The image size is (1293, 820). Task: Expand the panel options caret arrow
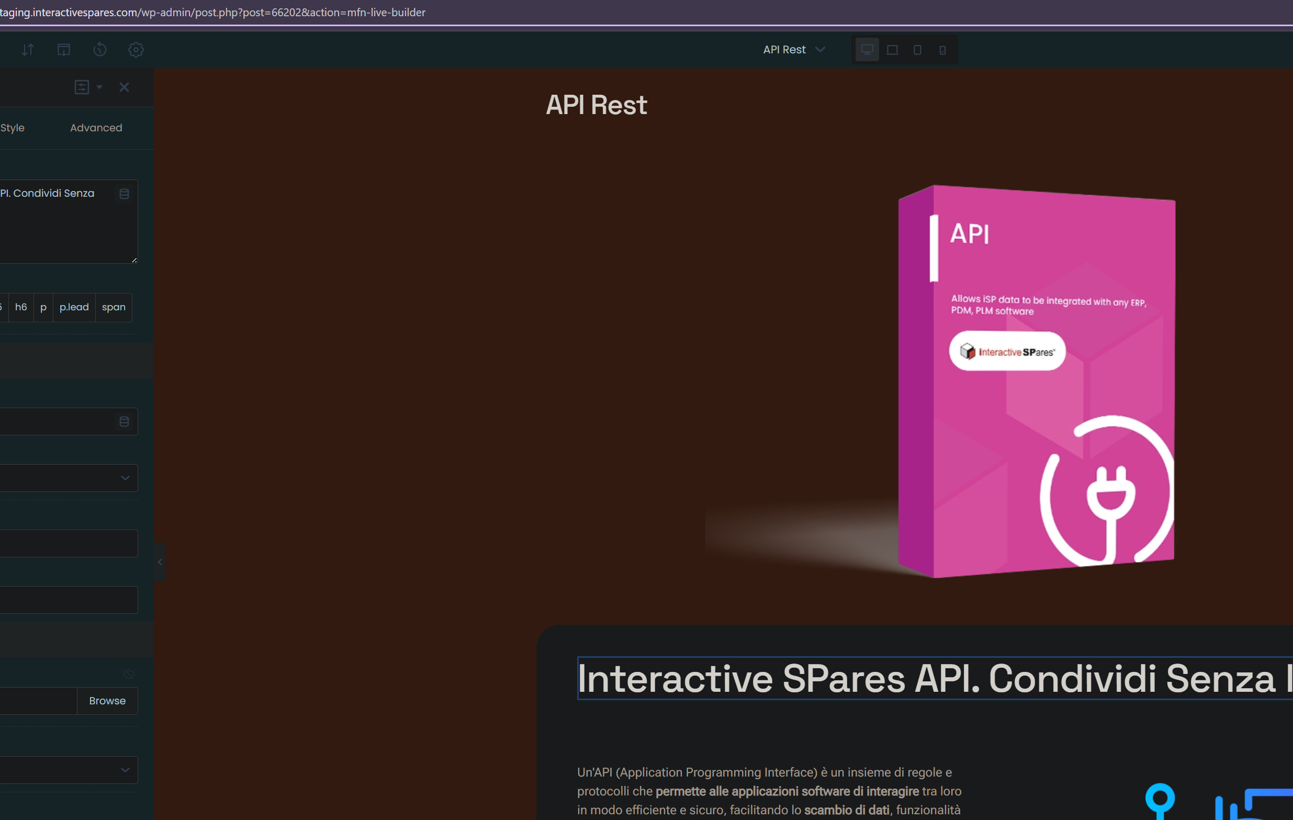coord(99,87)
